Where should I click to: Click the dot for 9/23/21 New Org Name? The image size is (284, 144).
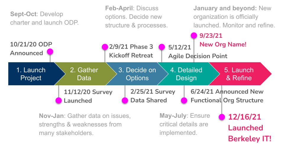click(x=194, y=35)
